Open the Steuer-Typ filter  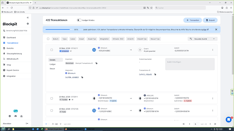[x=155, y=39]
